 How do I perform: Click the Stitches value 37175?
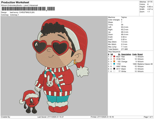point(149,2)
